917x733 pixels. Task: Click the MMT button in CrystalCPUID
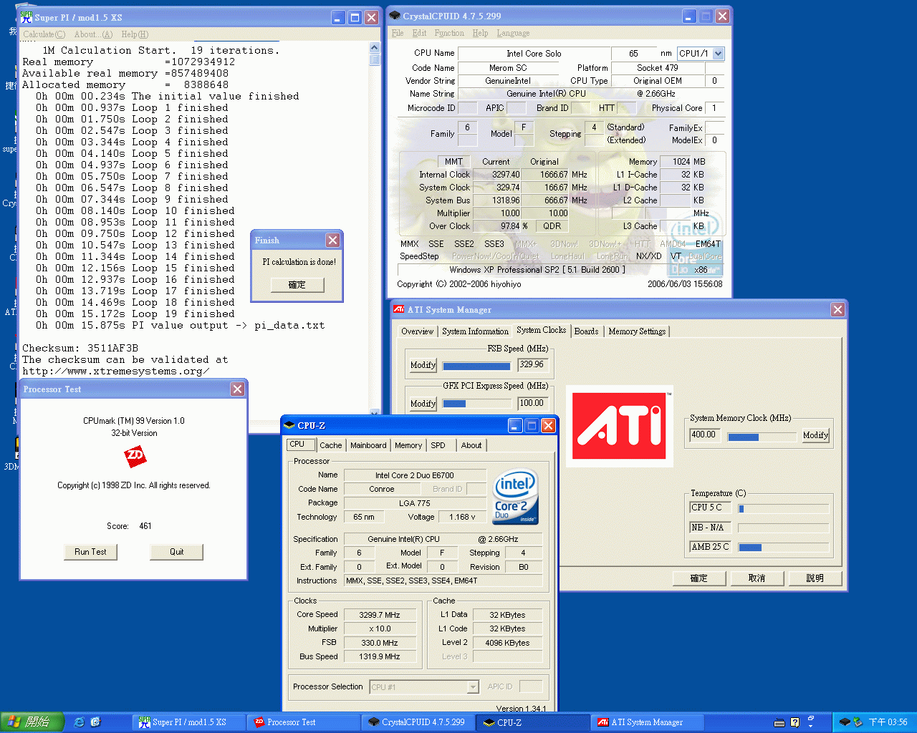pos(453,162)
